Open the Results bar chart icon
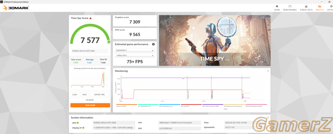 320,6
